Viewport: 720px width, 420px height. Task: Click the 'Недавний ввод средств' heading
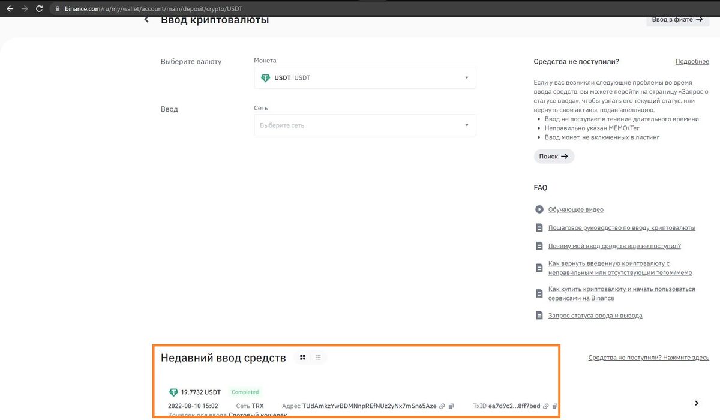pyautogui.click(x=223, y=358)
